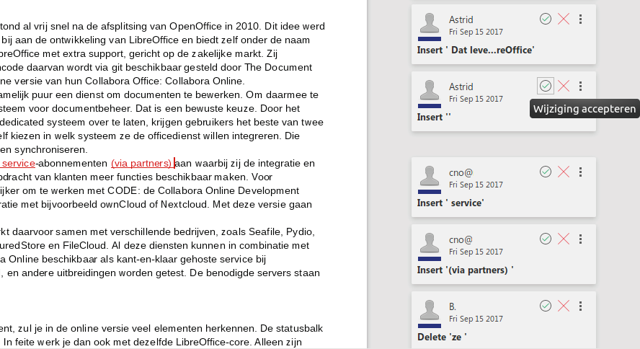Click the avatar on B.'s change card
The width and height of the screenshot is (640, 349).
(x=430, y=312)
